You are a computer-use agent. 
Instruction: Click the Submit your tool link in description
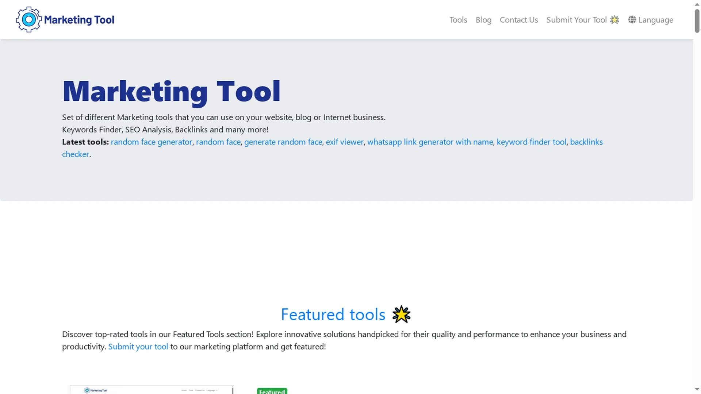pyautogui.click(x=138, y=347)
